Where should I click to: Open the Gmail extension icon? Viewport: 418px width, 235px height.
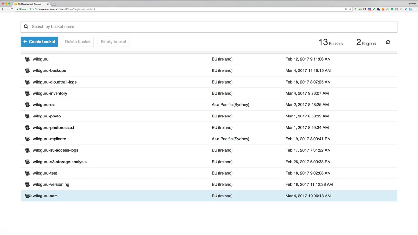tap(365, 9)
